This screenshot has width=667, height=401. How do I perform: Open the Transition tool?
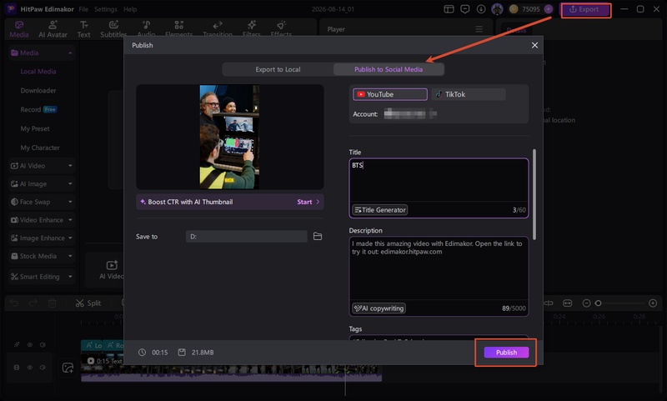(218, 28)
